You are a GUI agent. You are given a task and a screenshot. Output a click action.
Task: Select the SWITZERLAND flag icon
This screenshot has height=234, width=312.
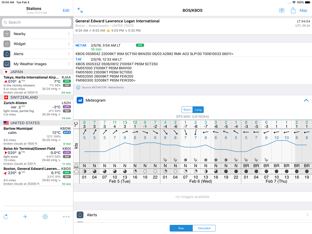click(6, 97)
